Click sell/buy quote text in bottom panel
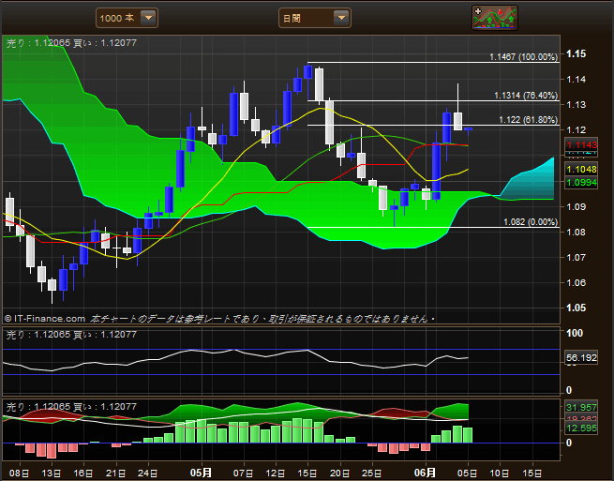614x481 pixels. pyautogui.click(x=71, y=407)
